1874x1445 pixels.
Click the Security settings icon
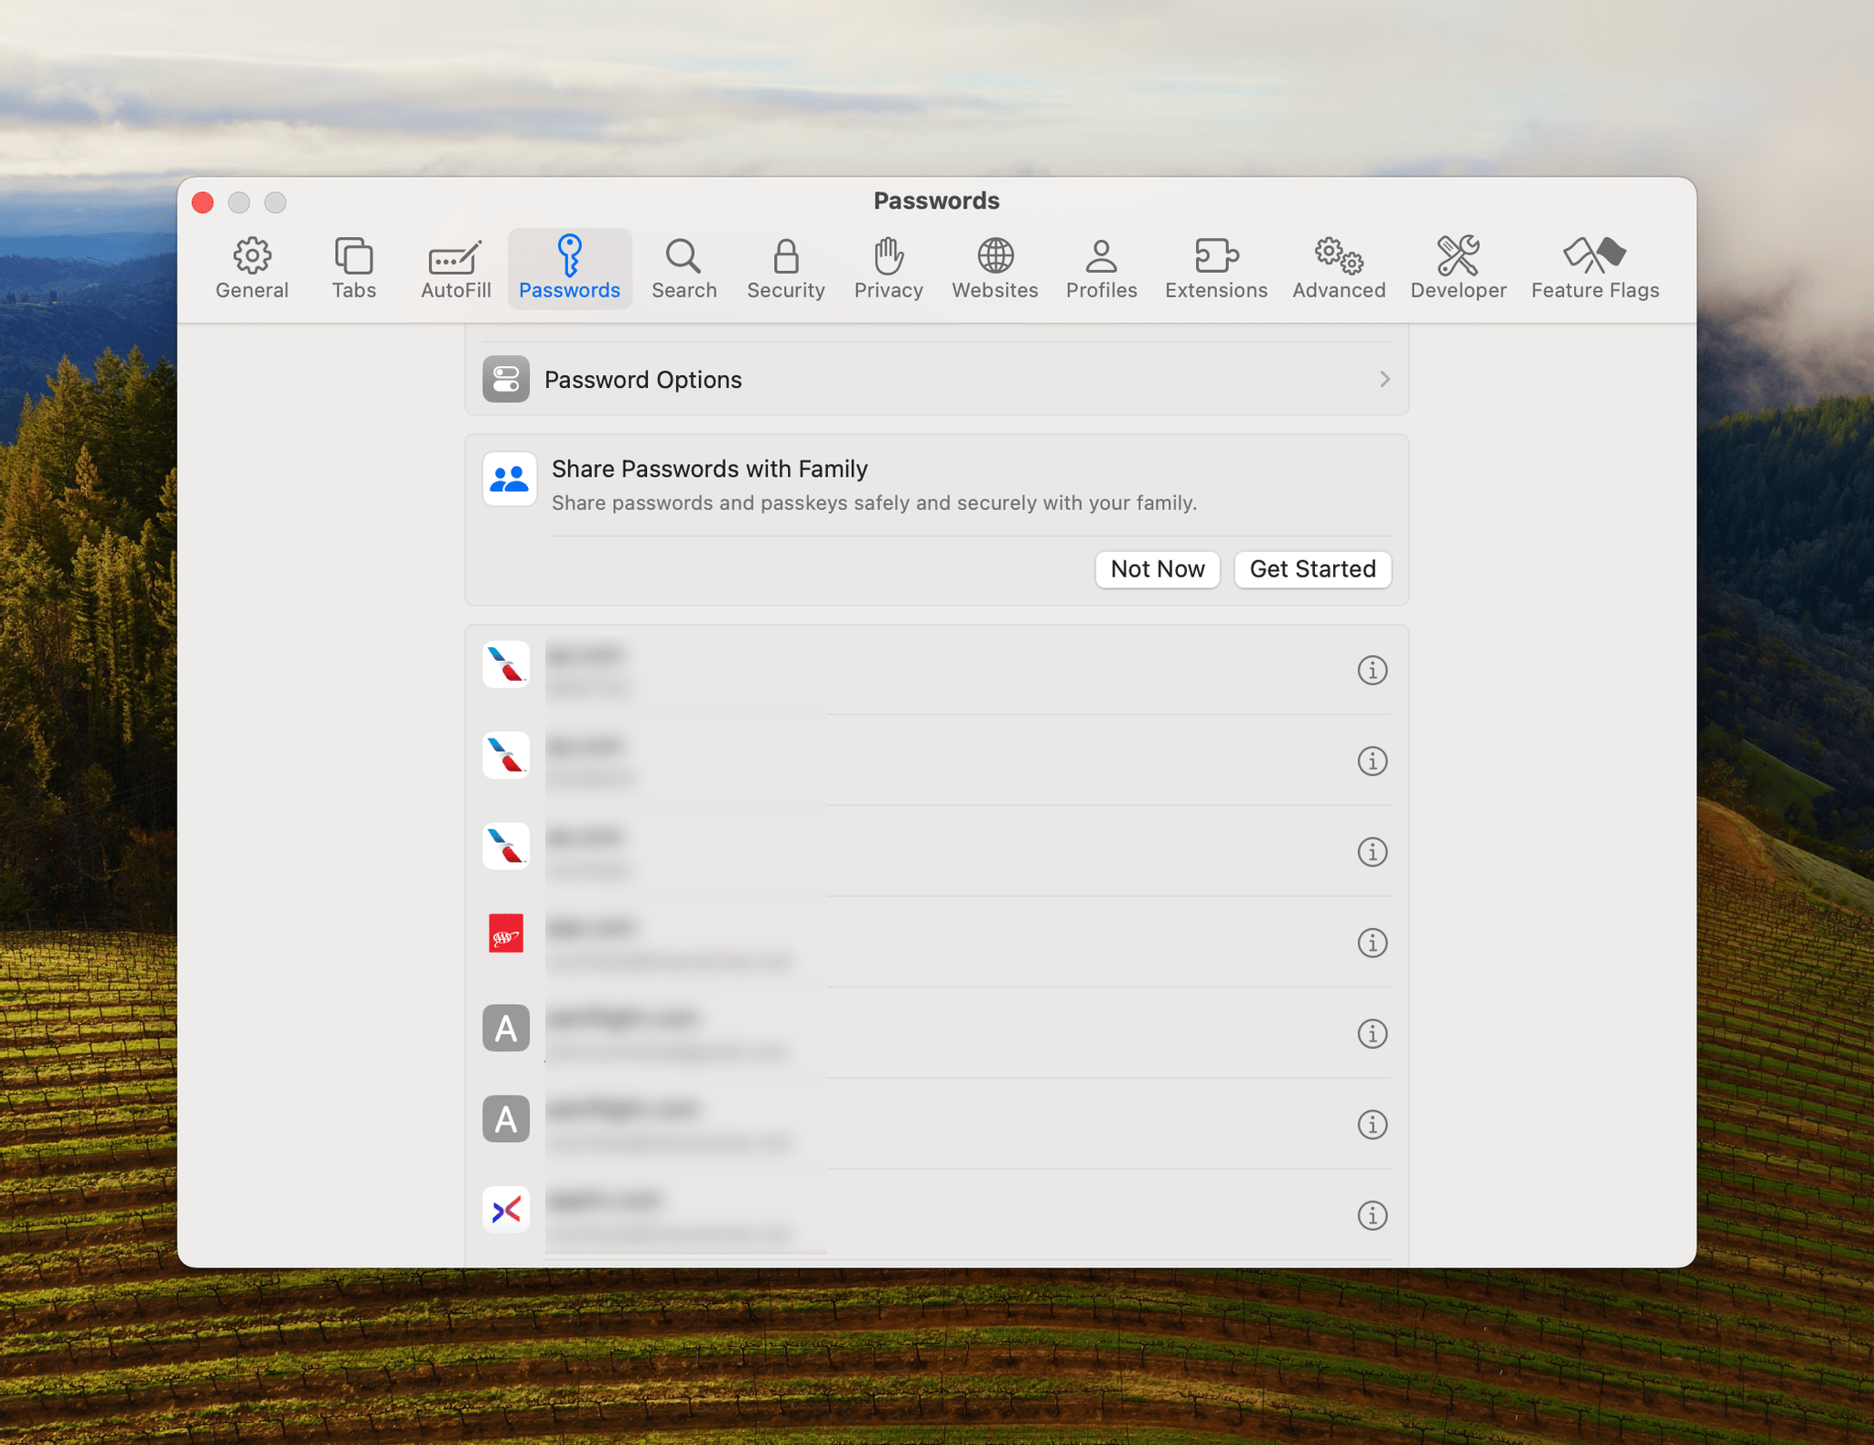coord(786,265)
